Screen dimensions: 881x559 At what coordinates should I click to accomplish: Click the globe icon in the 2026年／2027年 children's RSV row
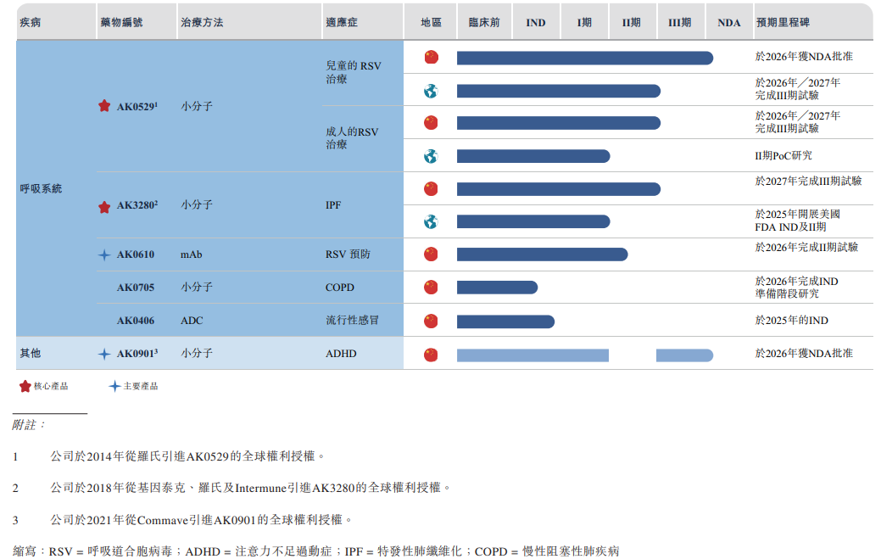pos(431,91)
